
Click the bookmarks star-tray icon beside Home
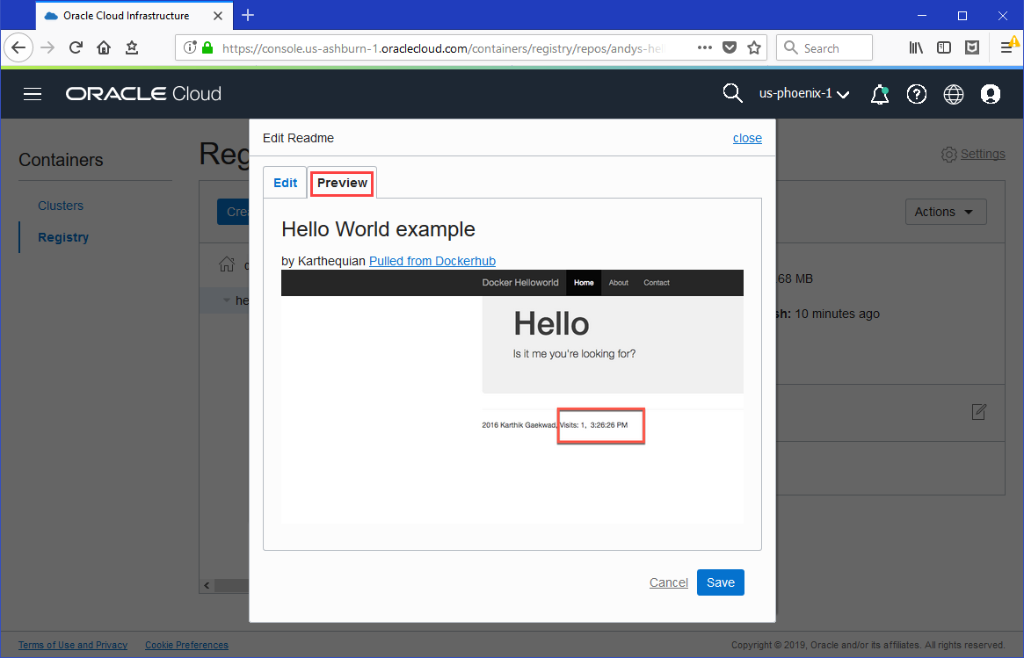click(131, 47)
